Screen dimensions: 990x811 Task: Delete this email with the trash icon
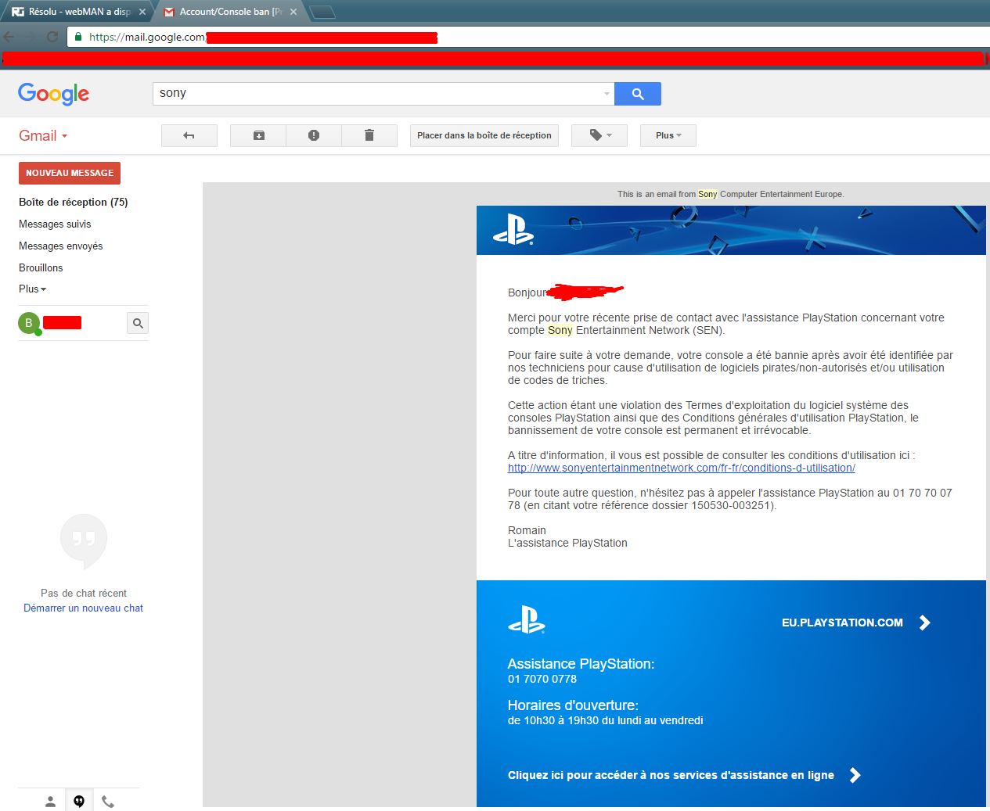click(369, 135)
